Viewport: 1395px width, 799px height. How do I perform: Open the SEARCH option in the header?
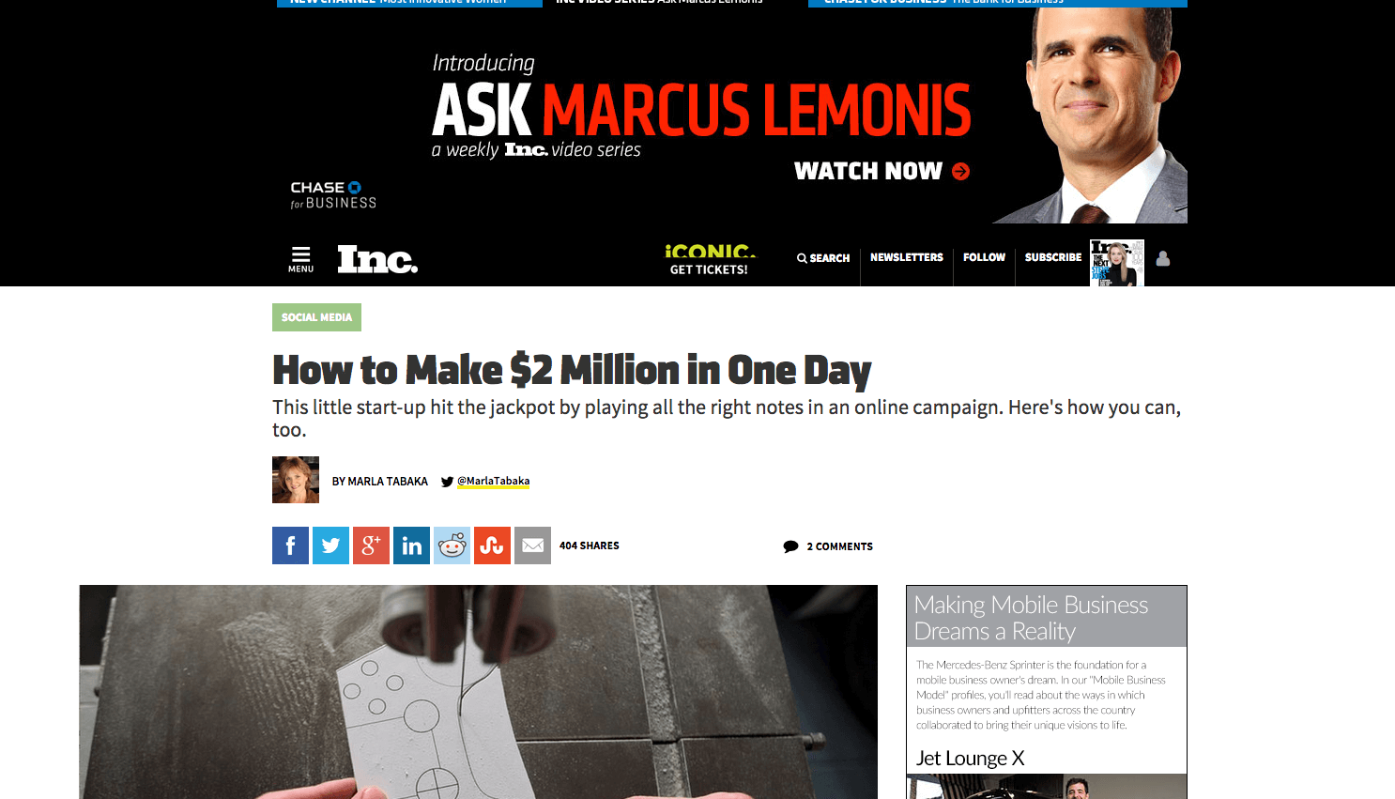823,258
